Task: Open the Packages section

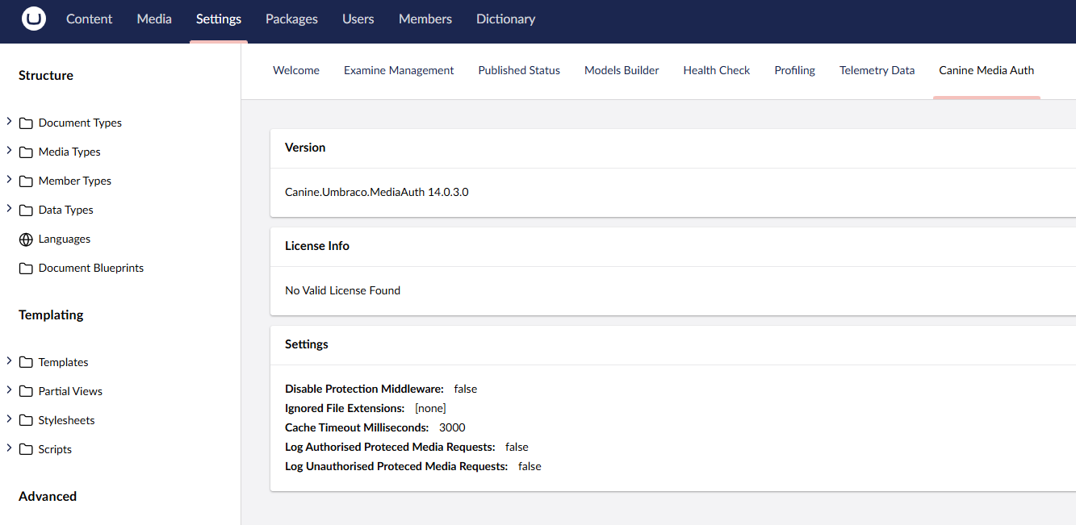Action: (291, 19)
